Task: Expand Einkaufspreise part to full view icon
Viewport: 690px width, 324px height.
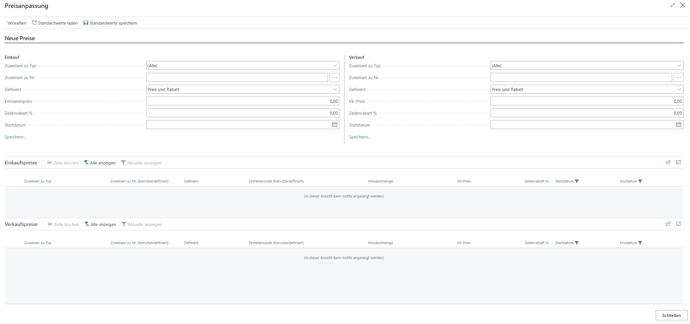Action: pyautogui.click(x=678, y=162)
